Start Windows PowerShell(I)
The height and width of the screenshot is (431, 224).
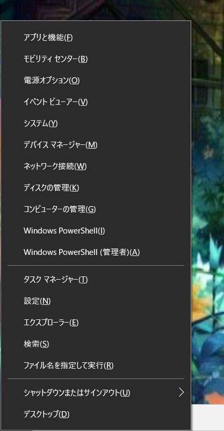96,231
